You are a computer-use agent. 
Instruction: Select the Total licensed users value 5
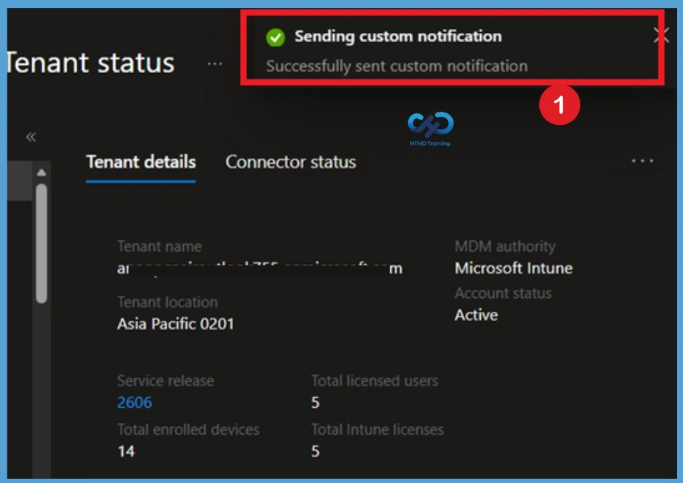pyautogui.click(x=316, y=402)
